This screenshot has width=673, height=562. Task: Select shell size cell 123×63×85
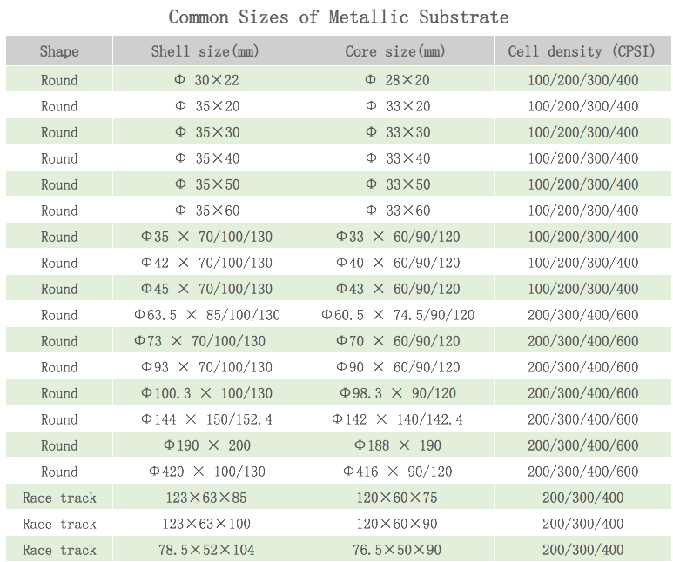(206, 498)
